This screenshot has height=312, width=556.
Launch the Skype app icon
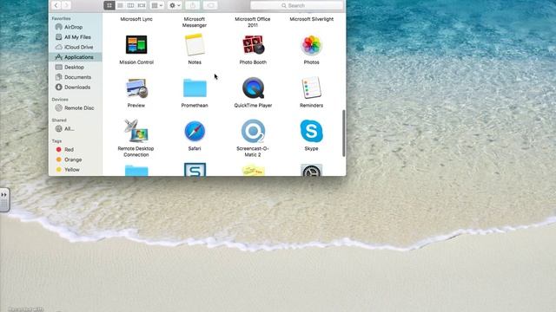pyautogui.click(x=311, y=131)
